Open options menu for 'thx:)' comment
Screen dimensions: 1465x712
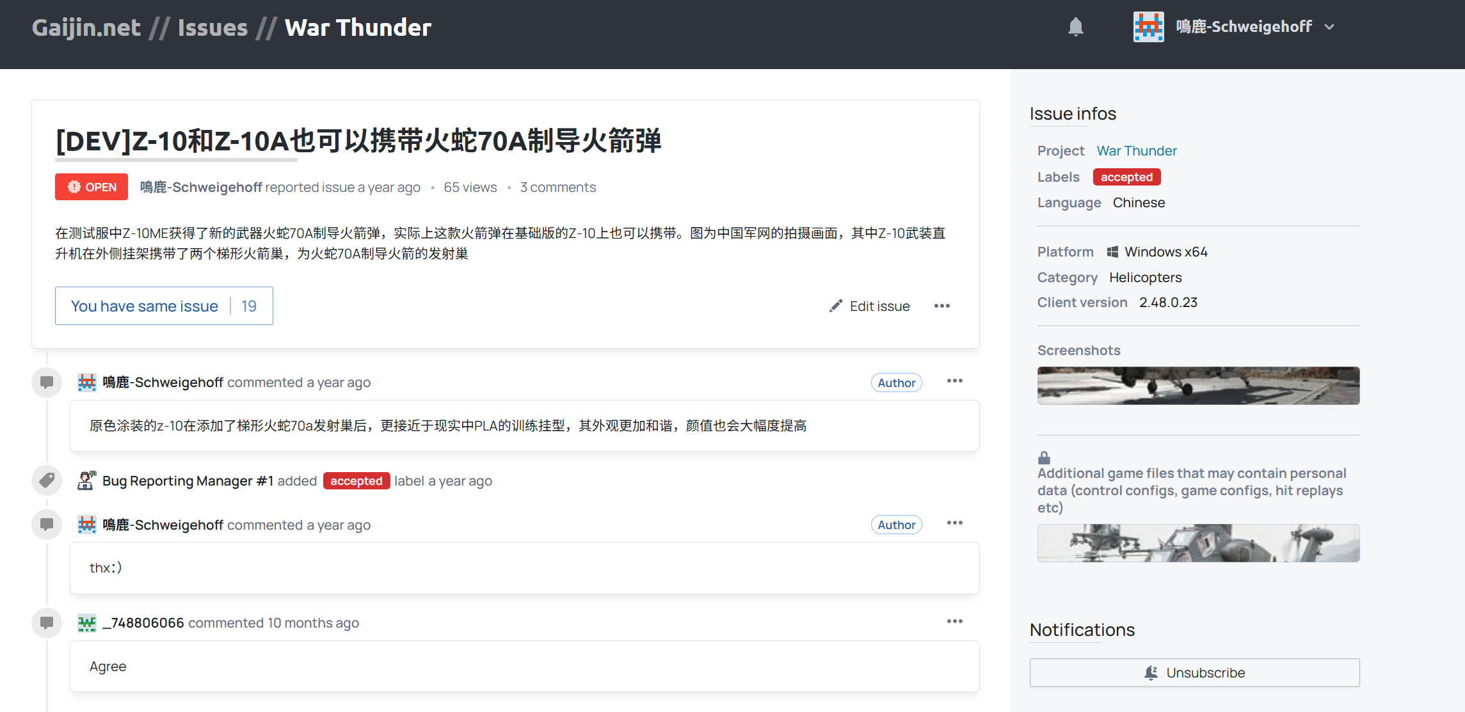click(x=955, y=523)
